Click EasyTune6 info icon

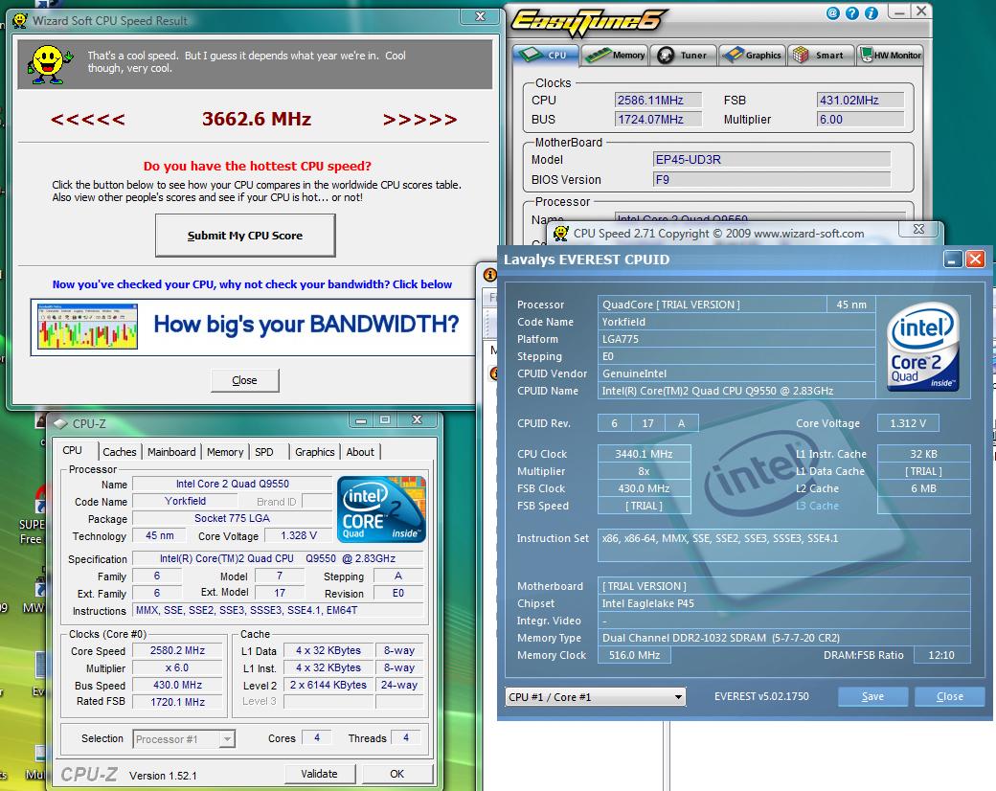coord(871,12)
